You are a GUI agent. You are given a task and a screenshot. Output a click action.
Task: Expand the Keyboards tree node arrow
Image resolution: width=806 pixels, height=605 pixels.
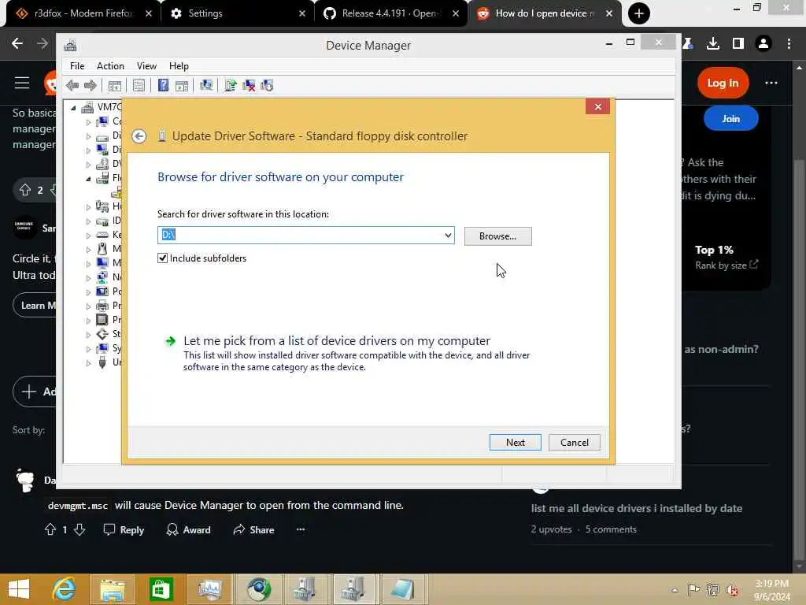point(88,235)
